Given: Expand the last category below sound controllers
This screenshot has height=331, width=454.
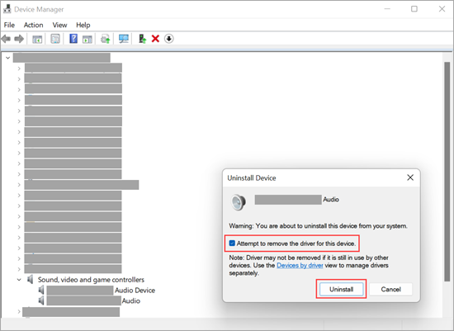Looking at the screenshot, I should [19, 311].
